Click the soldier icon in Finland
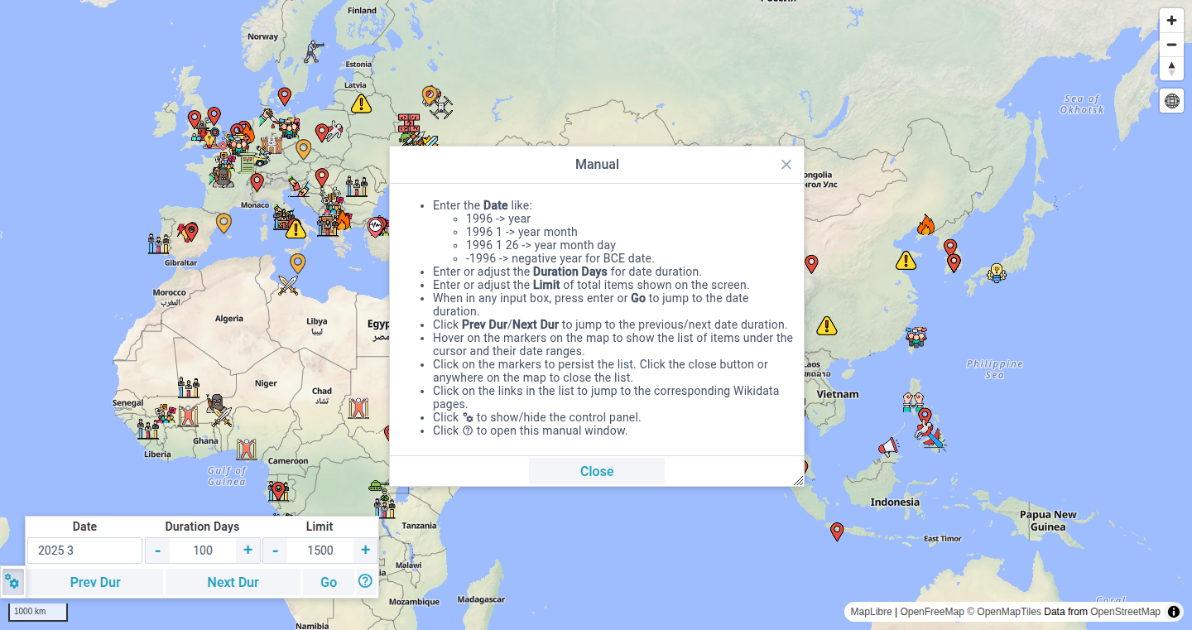 pos(313,51)
